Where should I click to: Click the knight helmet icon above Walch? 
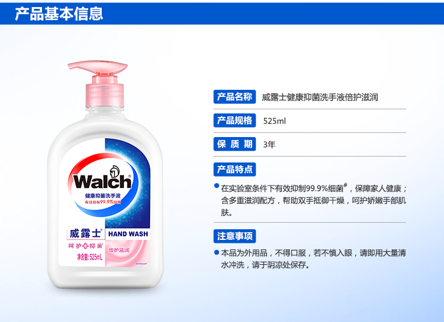click(x=115, y=171)
